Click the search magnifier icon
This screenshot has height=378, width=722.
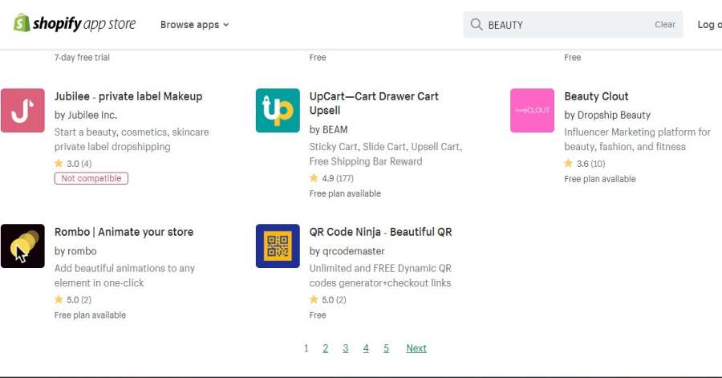point(477,25)
